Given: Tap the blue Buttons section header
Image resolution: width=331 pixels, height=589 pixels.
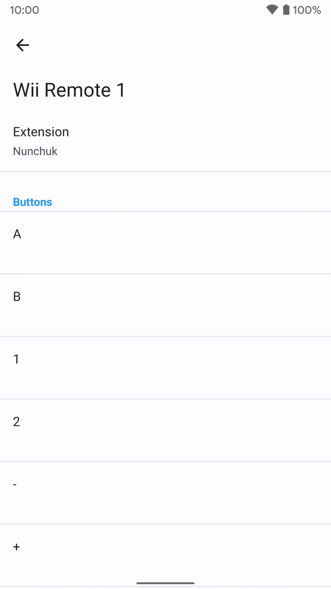Looking at the screenshot, I should tap(33, 202).
